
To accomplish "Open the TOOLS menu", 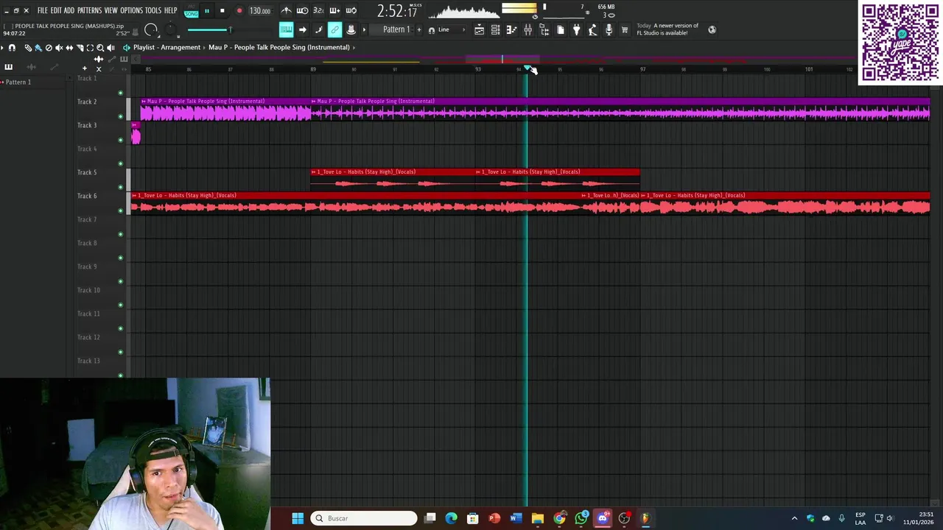I will point(153,10).
